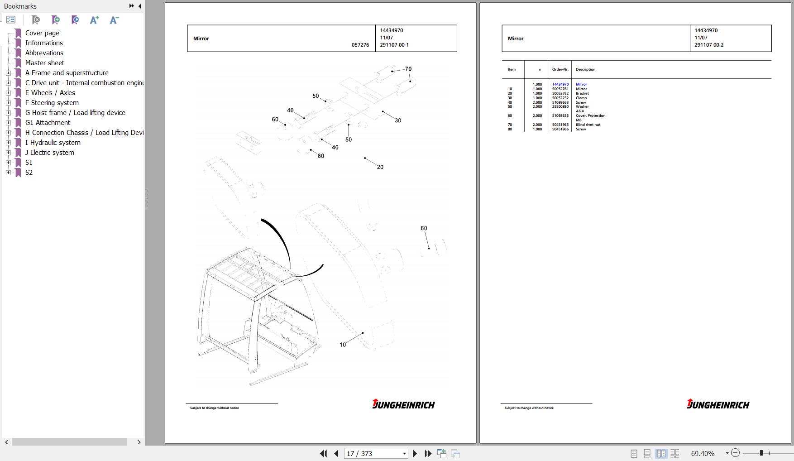The image size is (794, 461).
Task: Click the S1 bookmark icon
Action: click(x=18, y=163)
